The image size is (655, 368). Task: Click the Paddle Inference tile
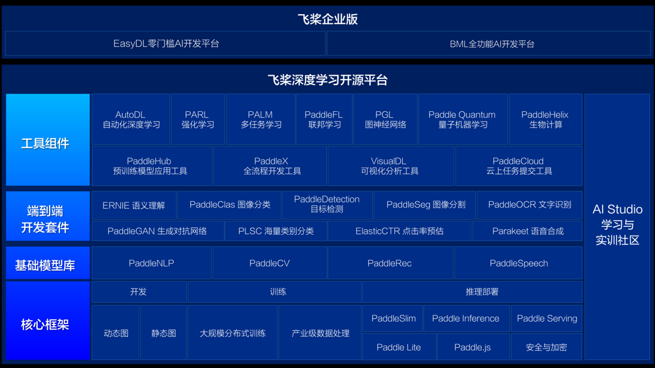(x=466, y=318)
